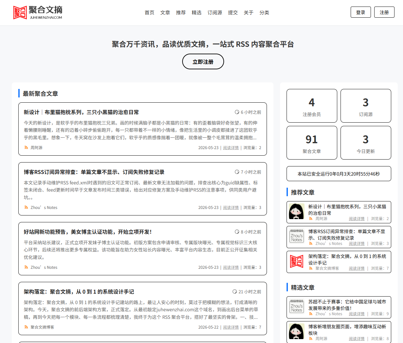Click 推荐文章 section heading
The image size is (403, 343).
[303, 192]
